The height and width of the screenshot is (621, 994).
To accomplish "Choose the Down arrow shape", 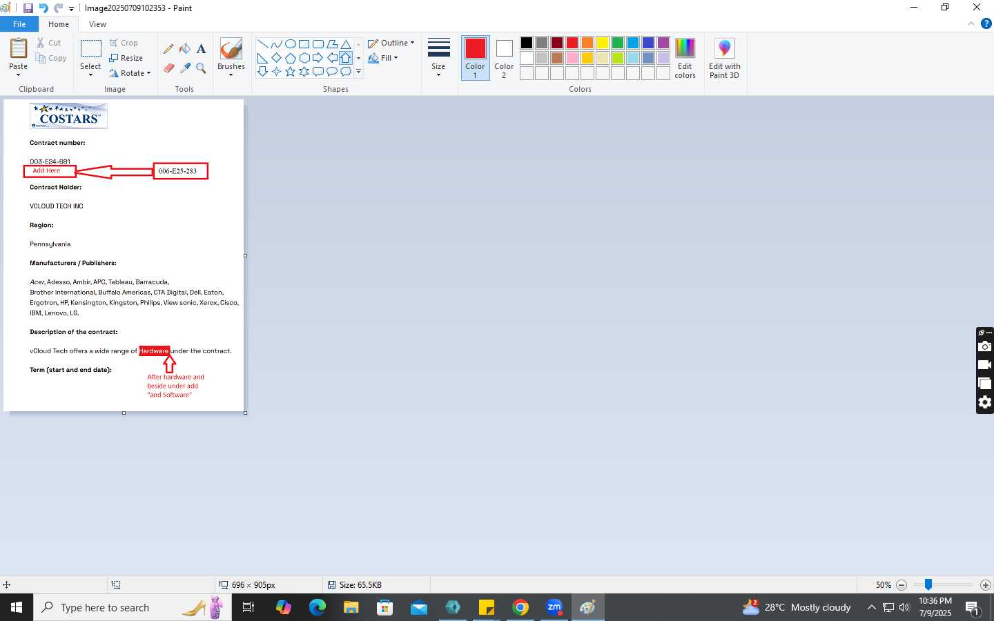I will click(262, 72).
